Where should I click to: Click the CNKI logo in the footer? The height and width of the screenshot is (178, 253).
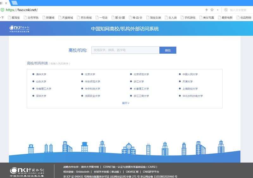27,171
